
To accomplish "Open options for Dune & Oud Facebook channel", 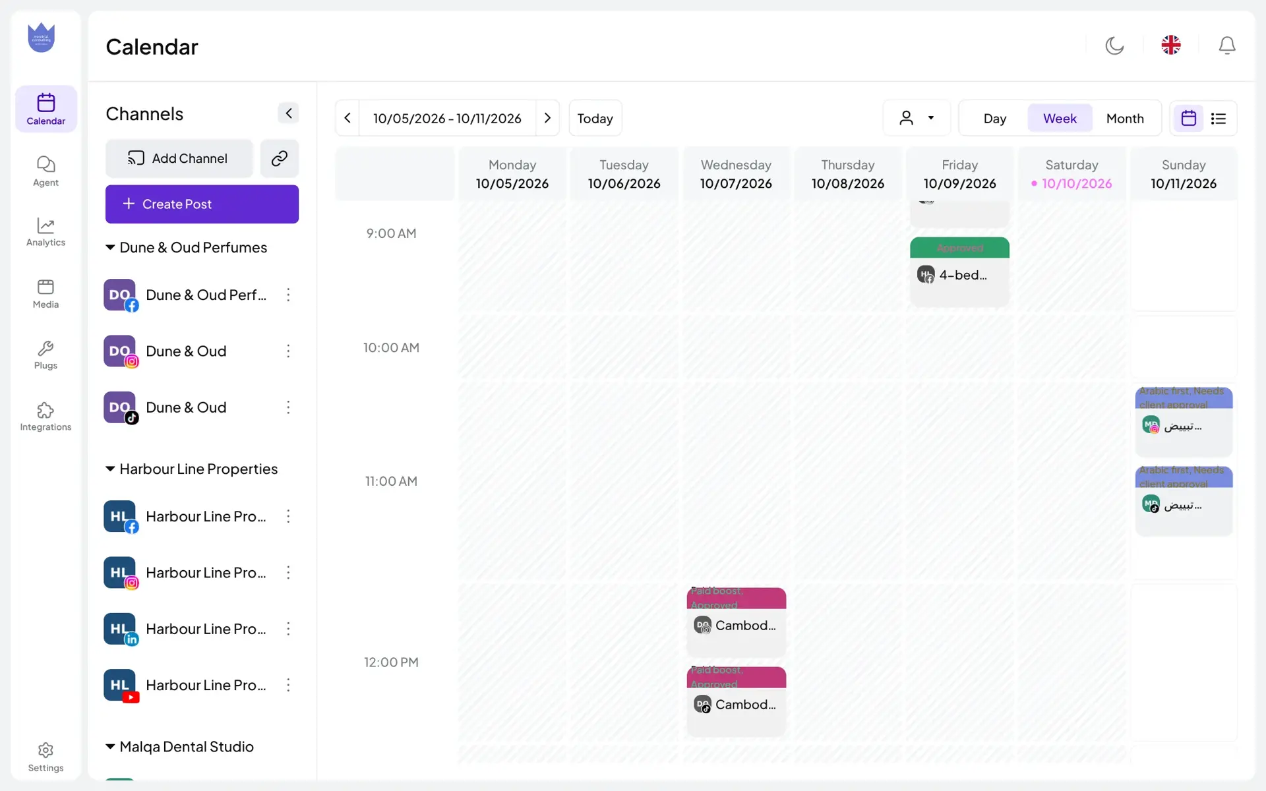I will [x=288, y=295].
